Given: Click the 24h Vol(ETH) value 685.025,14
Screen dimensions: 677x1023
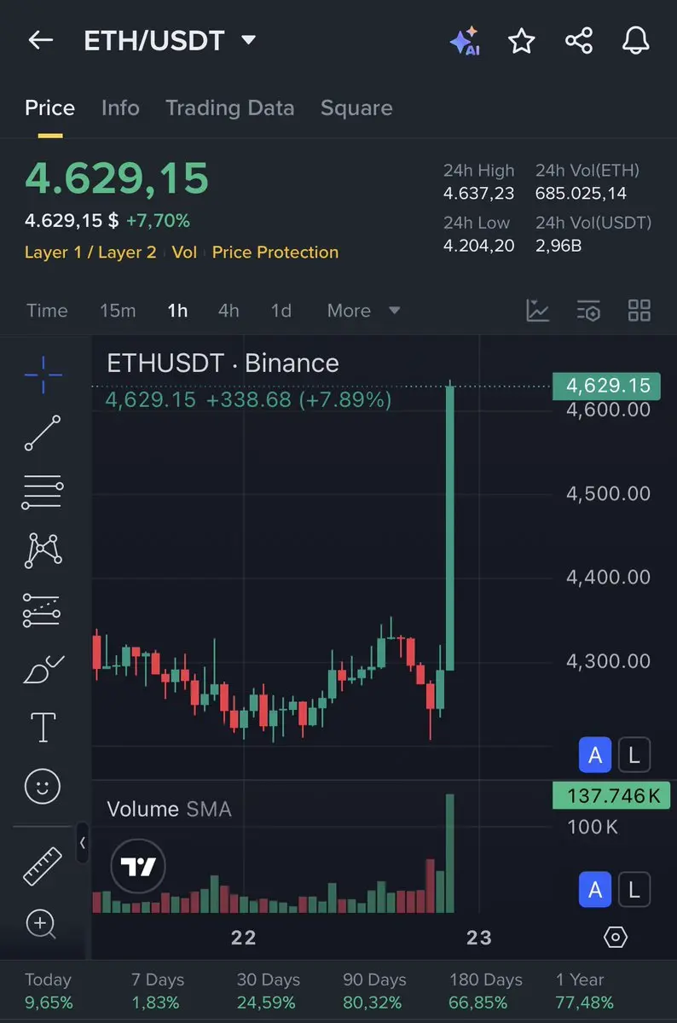Looking at the screenshot, I should click(x=581, y=194).
